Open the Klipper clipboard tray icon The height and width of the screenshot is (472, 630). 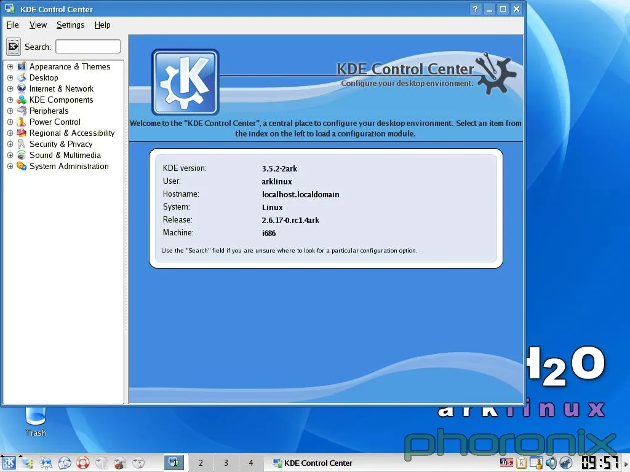click(521, 463)
